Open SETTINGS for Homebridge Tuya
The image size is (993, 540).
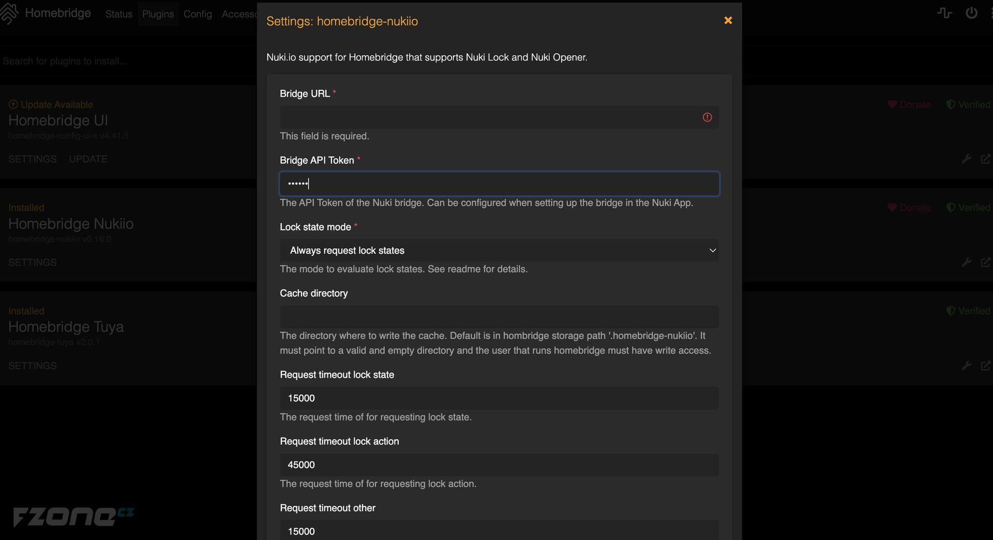click(x=33, y=366)
